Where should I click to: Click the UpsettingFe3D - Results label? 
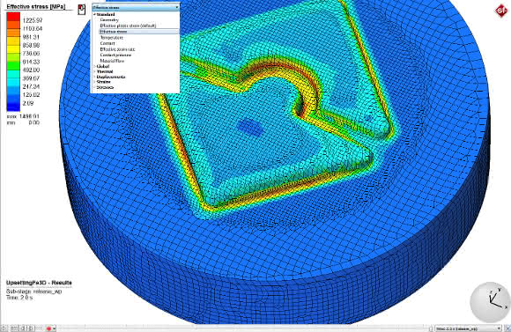[x=39, y=283]
